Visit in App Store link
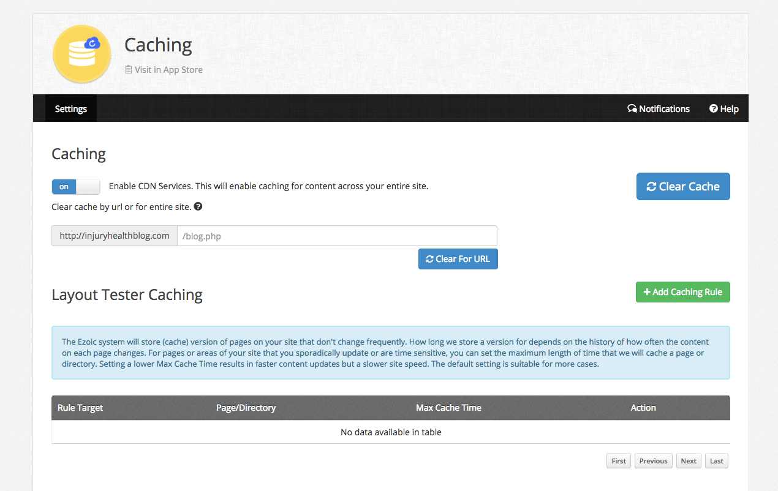778x491 pixels. [x=164, y=69]
